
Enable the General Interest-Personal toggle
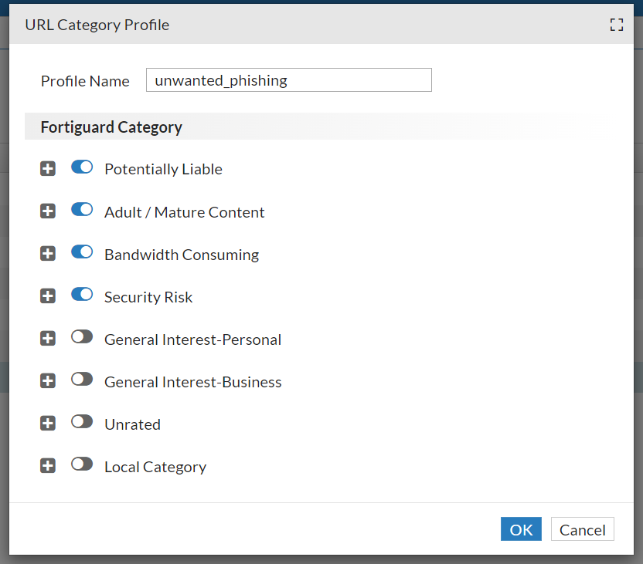tap(82, 337)
